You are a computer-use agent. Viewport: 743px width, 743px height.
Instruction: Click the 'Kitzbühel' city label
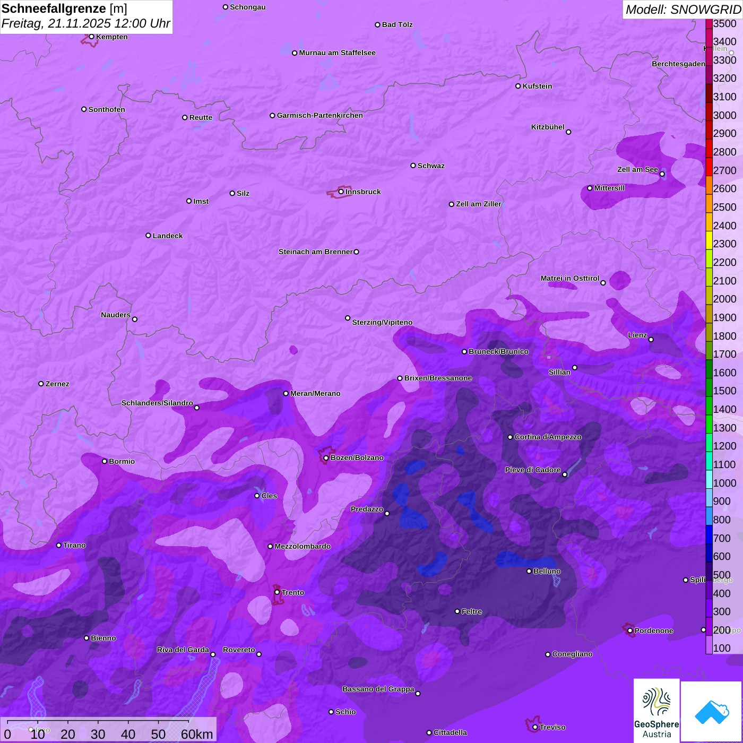pyautogui.click(x=548, y=127)
